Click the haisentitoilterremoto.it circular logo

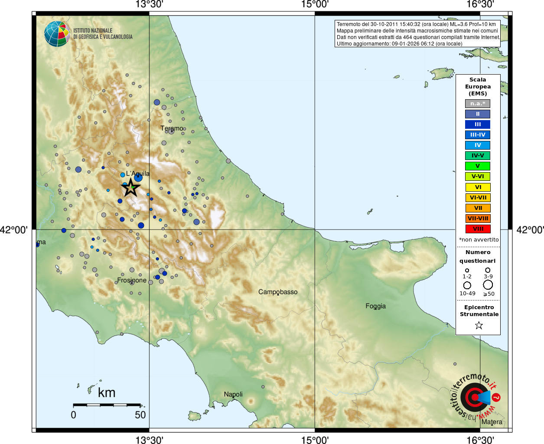click(x=476, y=397)
